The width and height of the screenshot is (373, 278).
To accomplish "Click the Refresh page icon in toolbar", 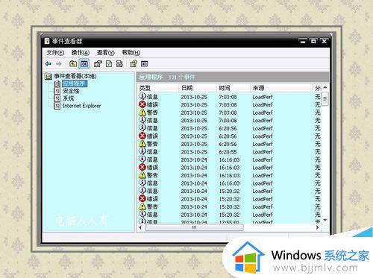I will (109, 64).
